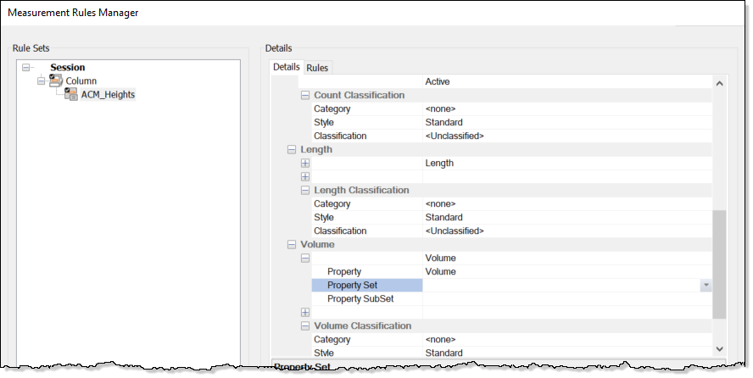Expand the empty row below Length

305,176
